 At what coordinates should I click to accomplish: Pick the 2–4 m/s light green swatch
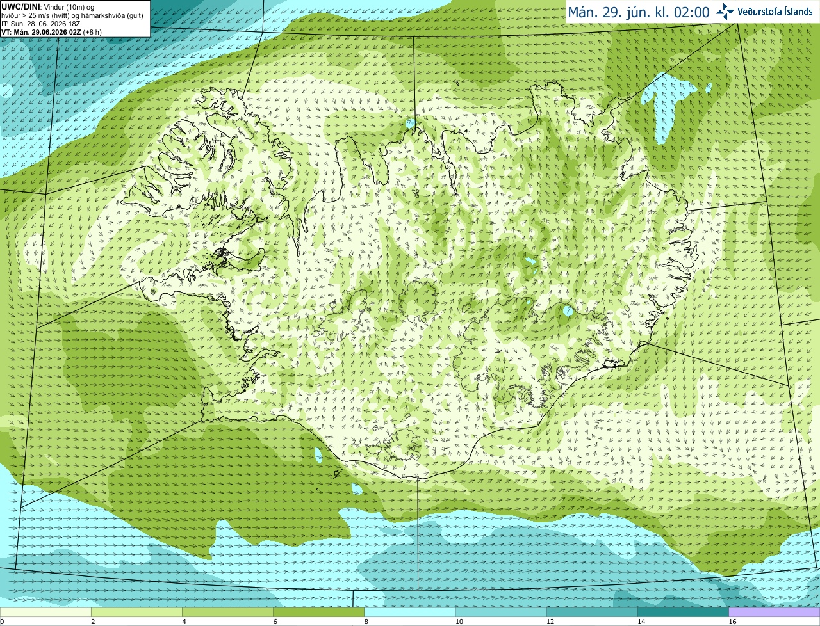[137, 613]
